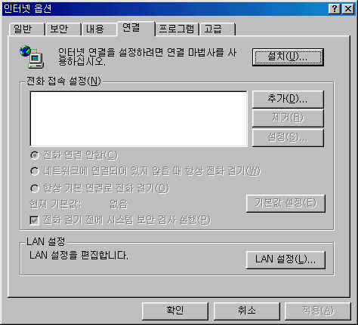Click the internet connection globe computer icon
The width and height of the screenshot is (358, 325).
(32, 57)
